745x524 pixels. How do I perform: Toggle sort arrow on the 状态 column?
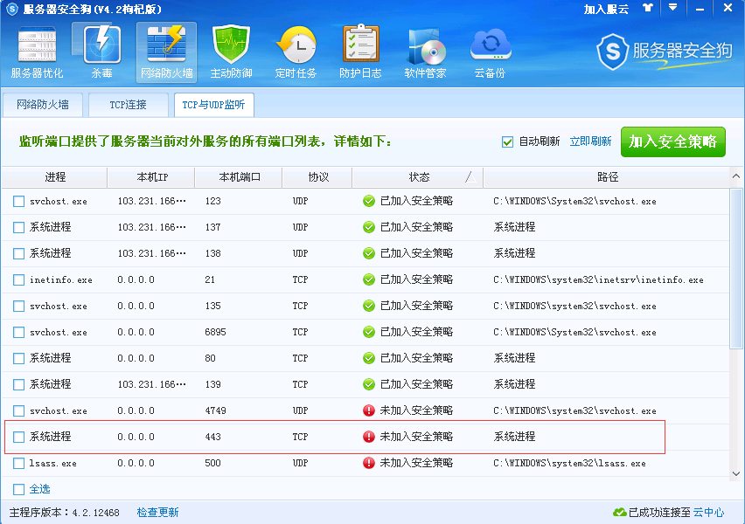[x=470, y=177]
